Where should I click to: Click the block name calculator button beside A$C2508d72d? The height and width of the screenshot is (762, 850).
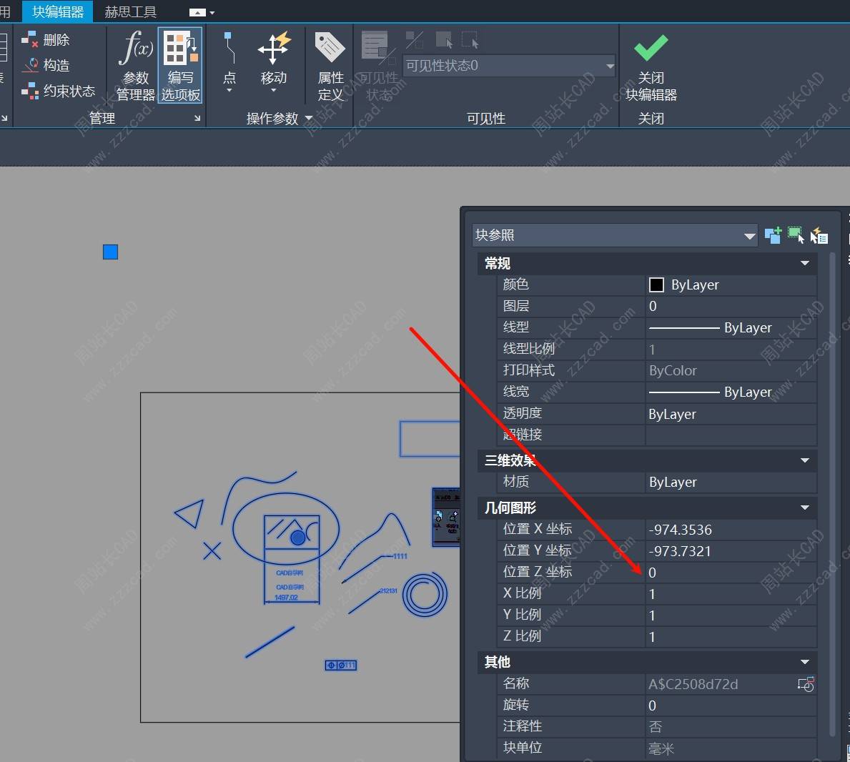(x=806, y=685)
